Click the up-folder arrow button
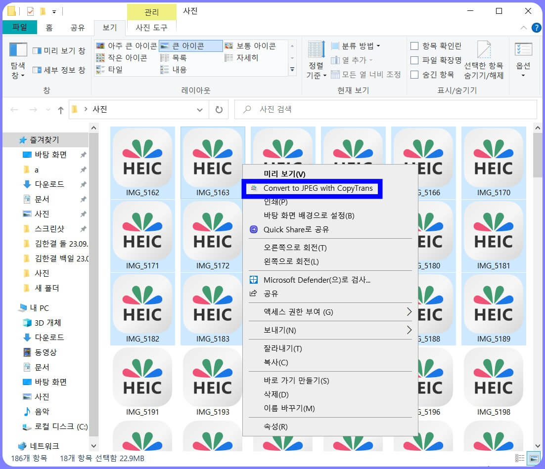Image resolution: width=545 pixels, height=469 pixels. tap(61, 110)
